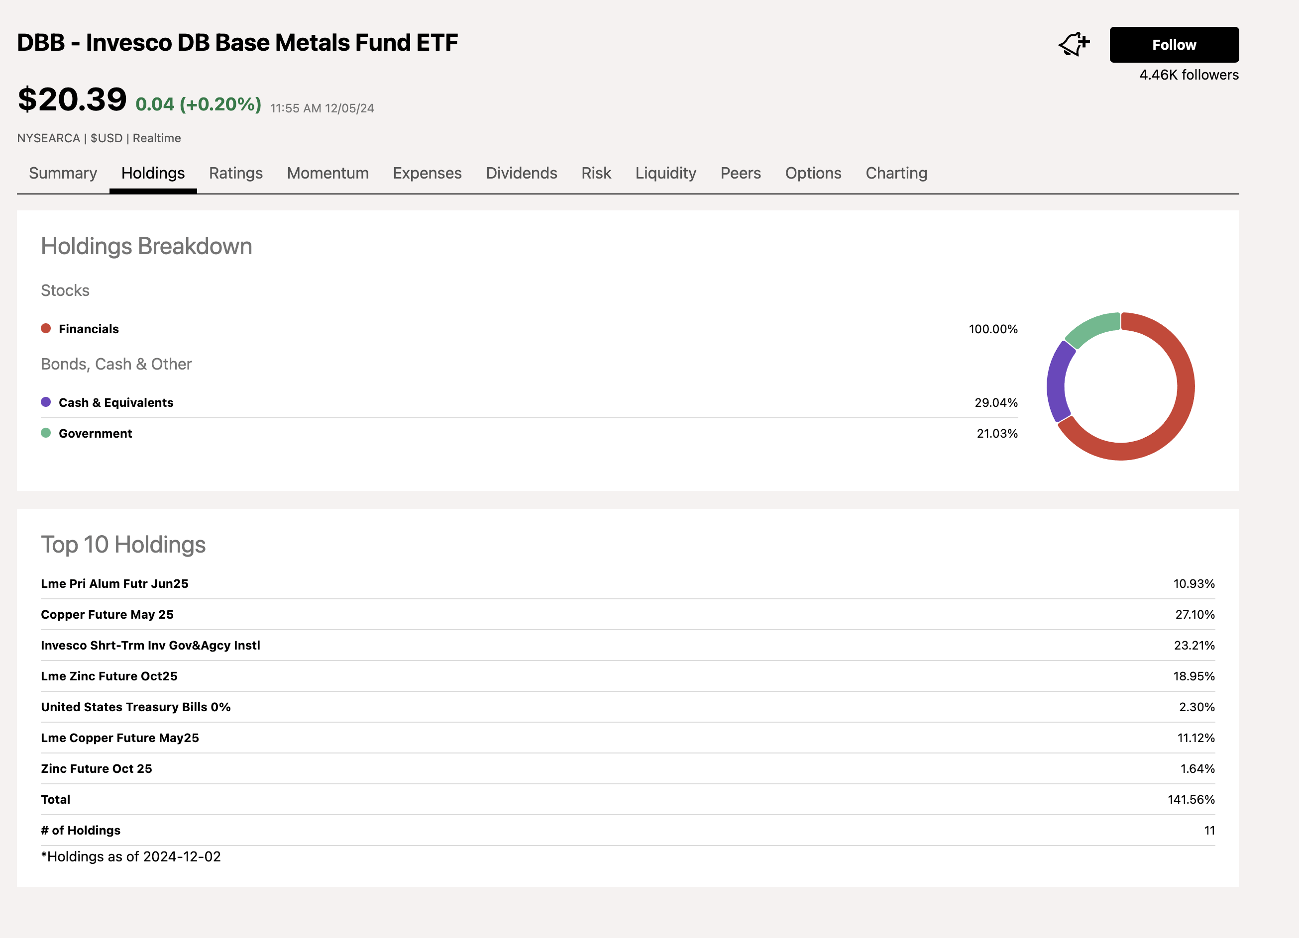Select the United States Treasury Bills holding
This screenshot has width=1299, height=938.
click(136, 707)
